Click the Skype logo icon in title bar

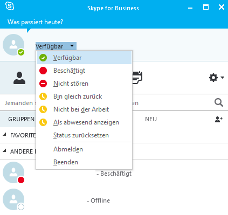10,6
